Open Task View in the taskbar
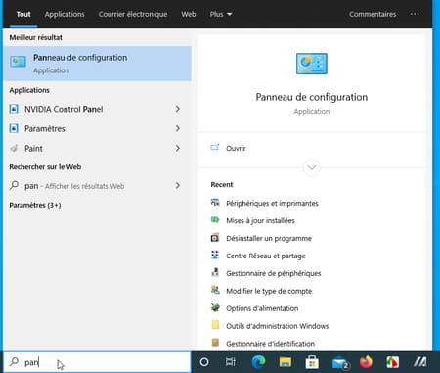The image size is (440, 373). coord(231,362)
